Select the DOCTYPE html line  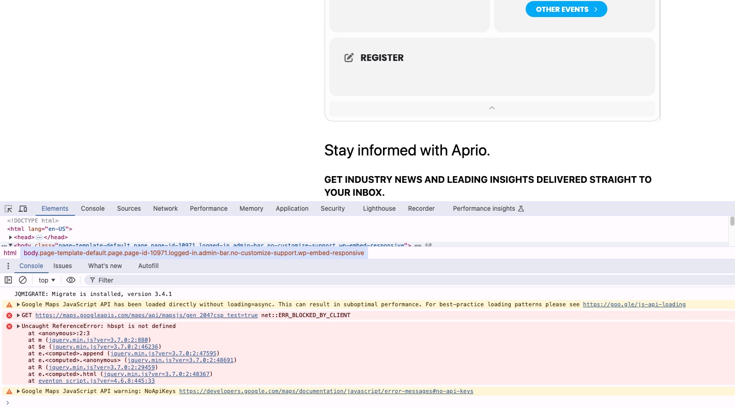coord(33,221)
